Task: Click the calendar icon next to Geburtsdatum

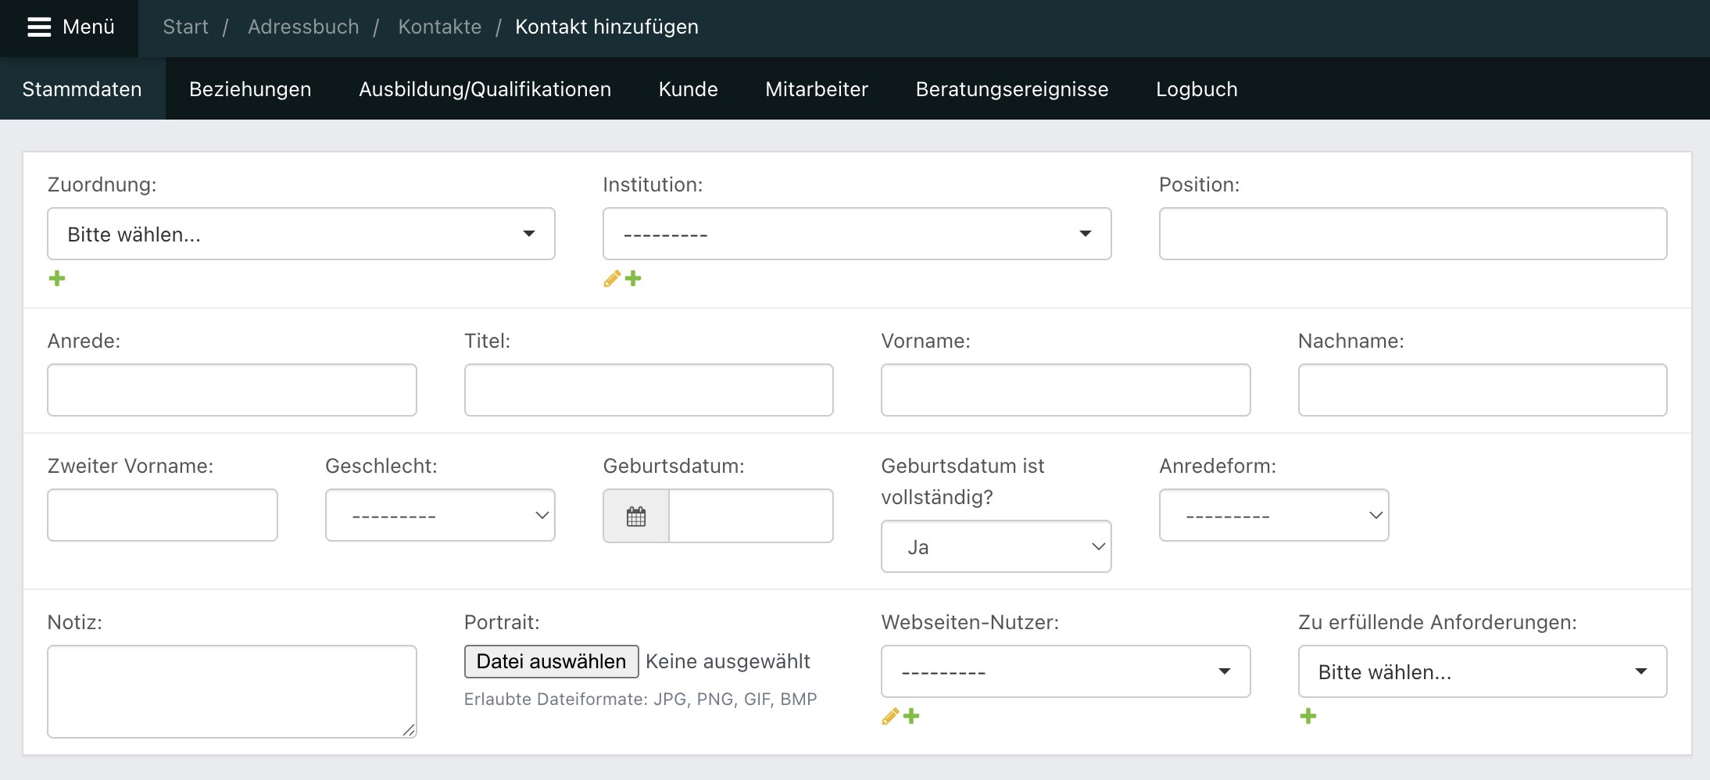Action: point(635,515)
